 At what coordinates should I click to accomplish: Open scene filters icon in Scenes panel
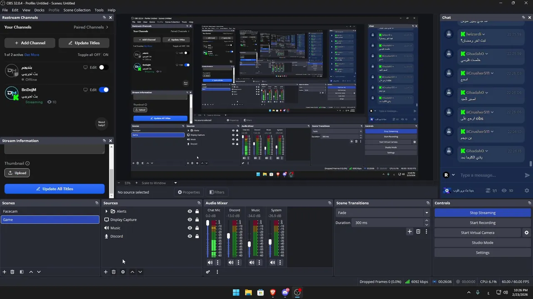tap(22, 272)
